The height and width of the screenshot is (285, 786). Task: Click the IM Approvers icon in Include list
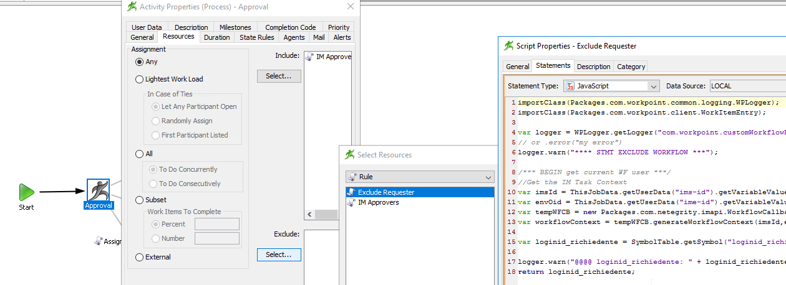pos(310,57)
